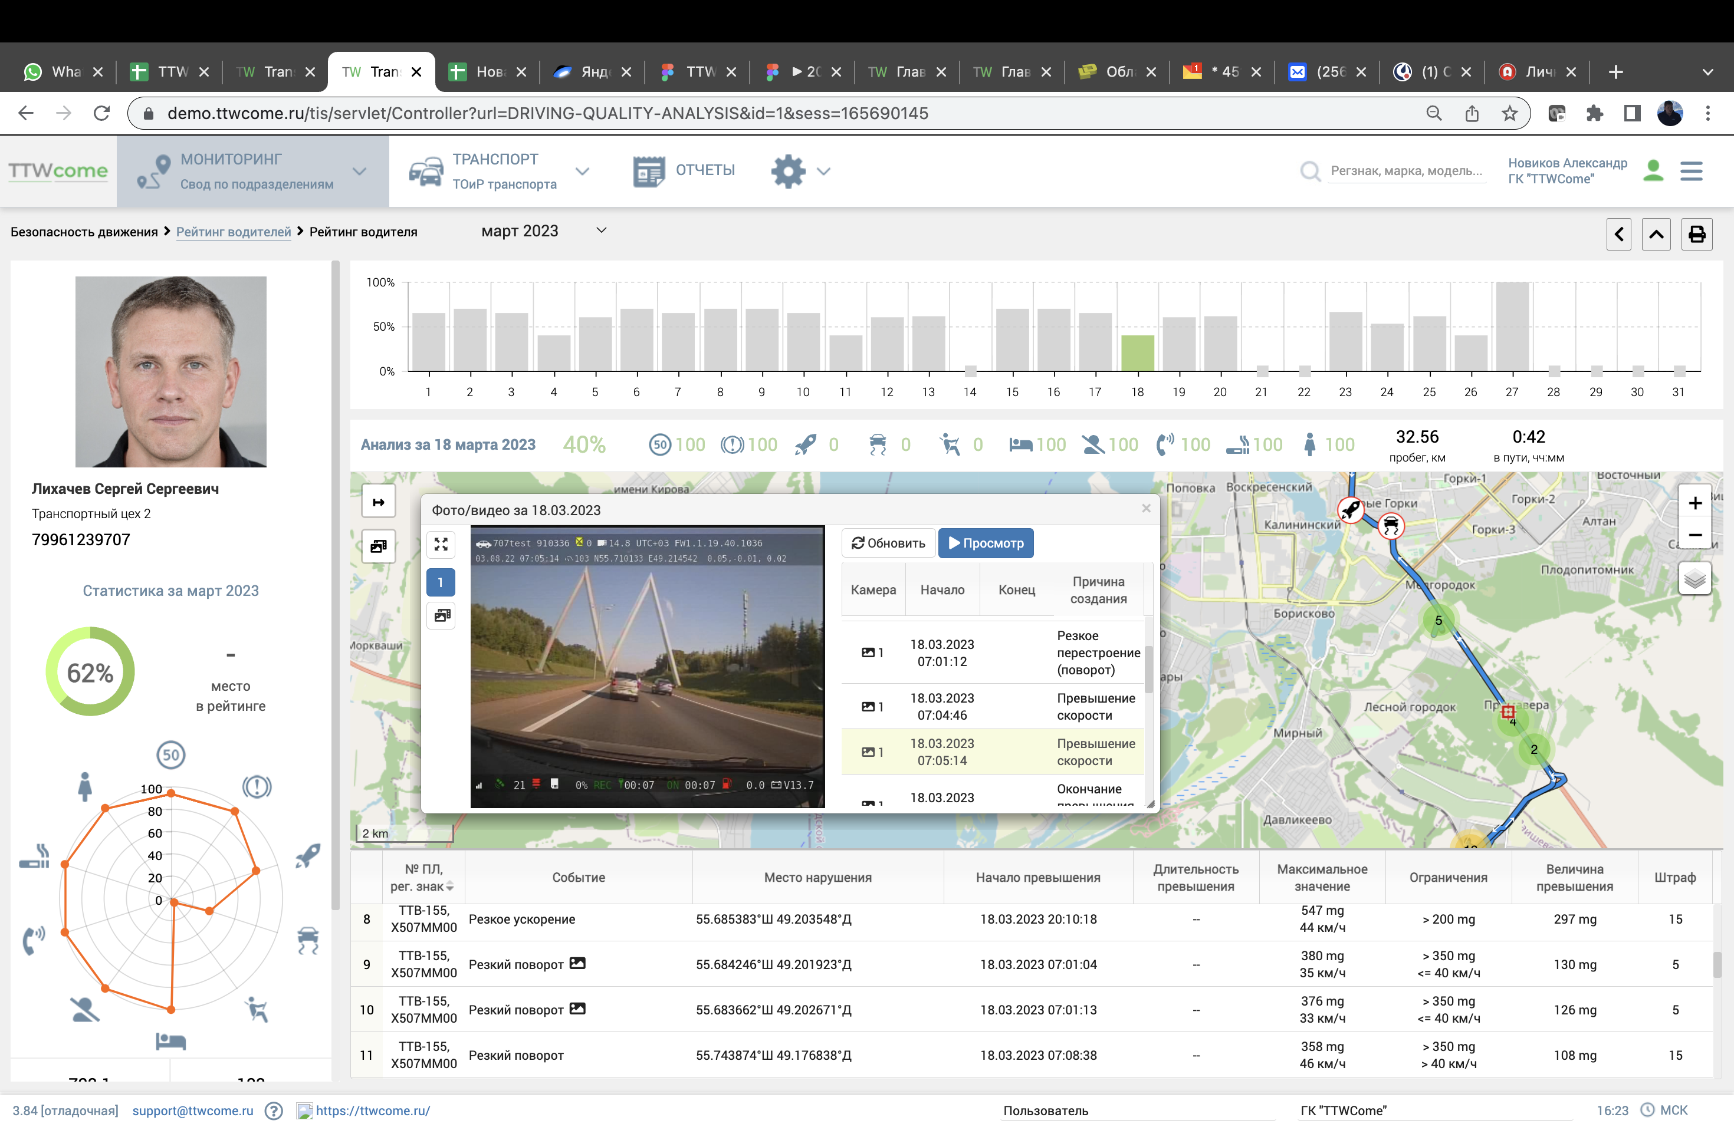Click the map panel collapse arrow icon
Viewport: 1734px width, 1127px height.
tap(378, 502)
